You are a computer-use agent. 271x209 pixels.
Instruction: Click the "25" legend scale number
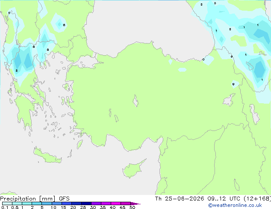coord(83,207)
